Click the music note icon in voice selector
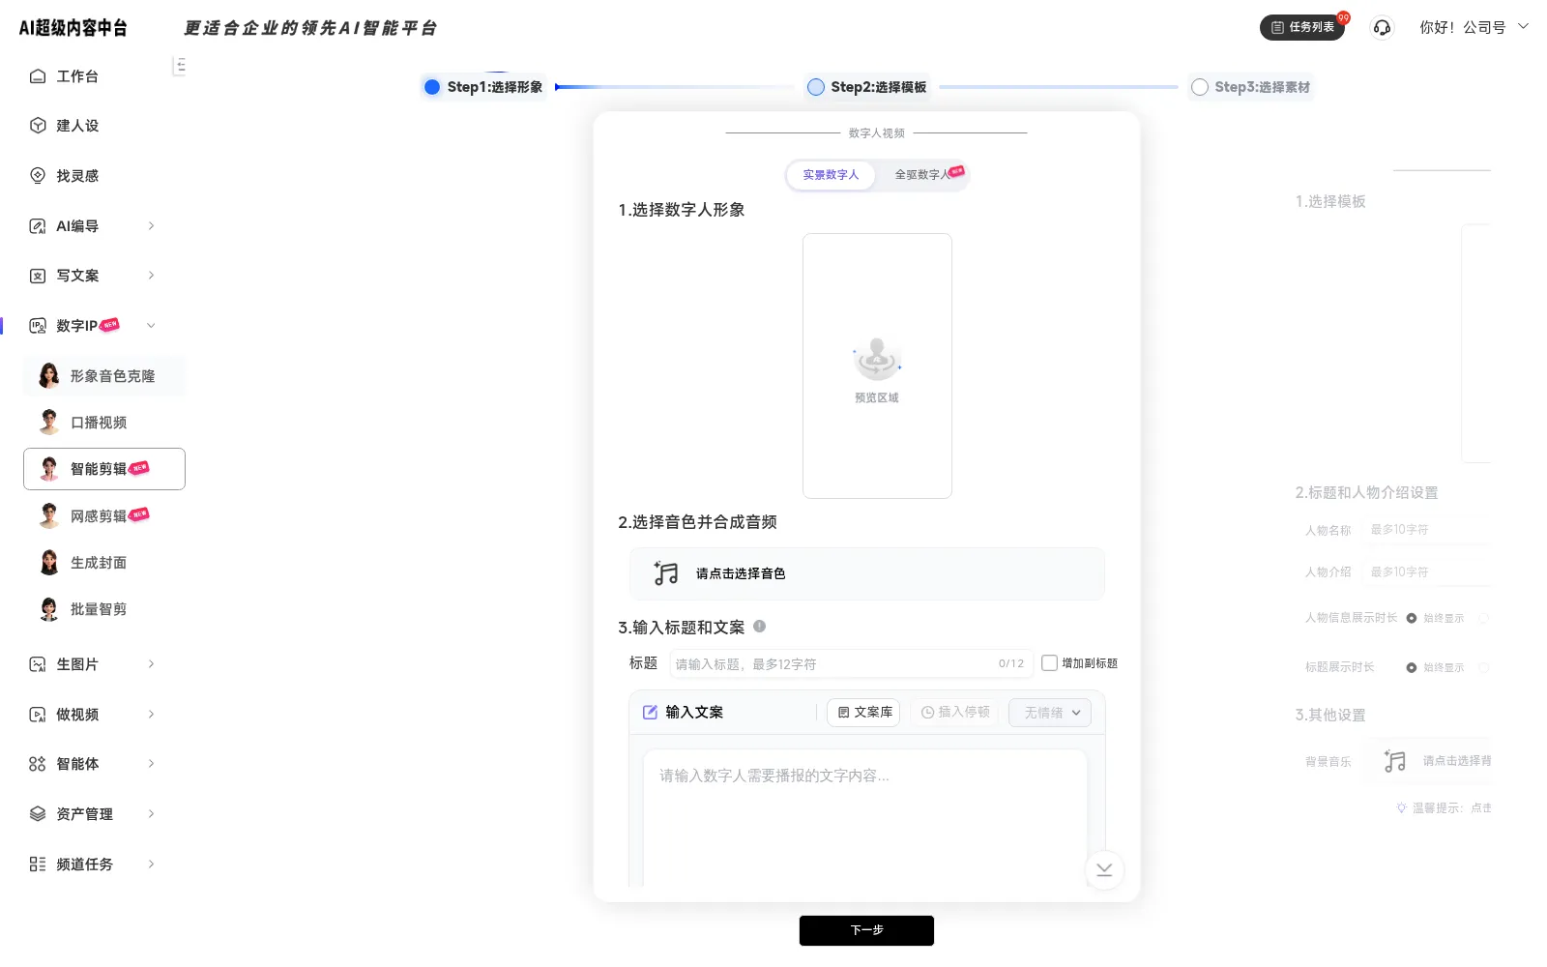This screenshot has width=1547, height=967. (x=666, y=573)
